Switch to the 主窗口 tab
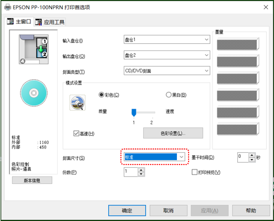Image resolution: width=274 pixels, height=221 pixels. [19, 22]
